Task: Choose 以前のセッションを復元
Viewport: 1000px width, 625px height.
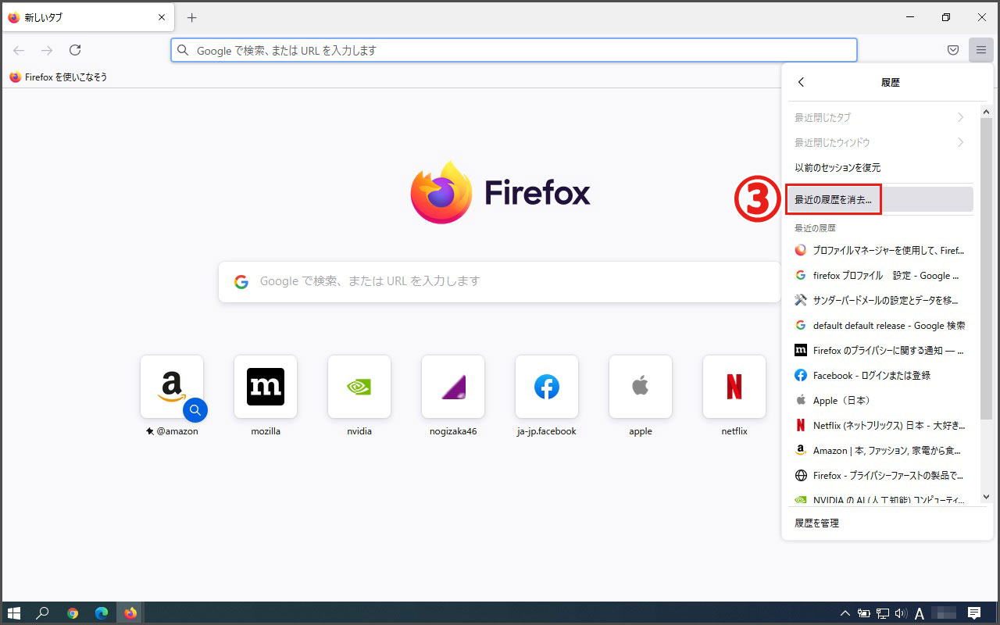Action: [x=880, y=167]
